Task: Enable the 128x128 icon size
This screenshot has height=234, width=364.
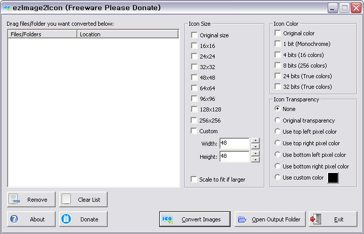Action: (x=194, y=109)
